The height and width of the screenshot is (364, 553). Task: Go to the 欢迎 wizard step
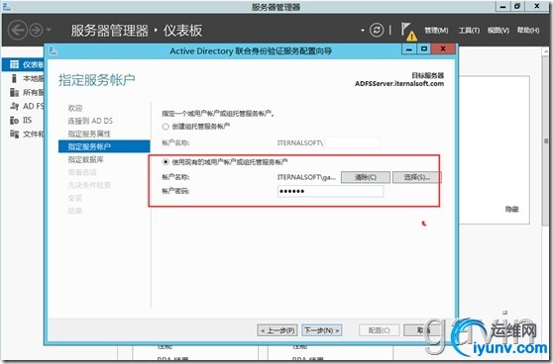pyautogui.click(x=74, y=108)
